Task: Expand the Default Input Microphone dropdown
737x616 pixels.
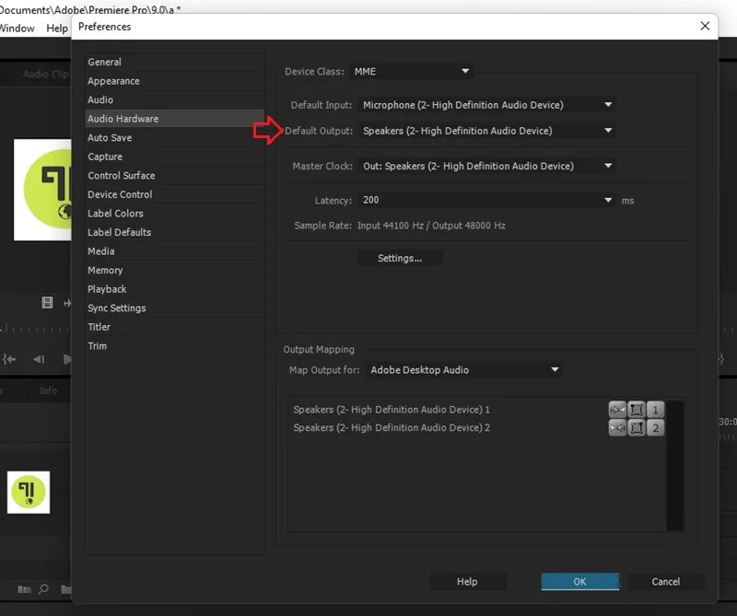Action: (486, 105)
